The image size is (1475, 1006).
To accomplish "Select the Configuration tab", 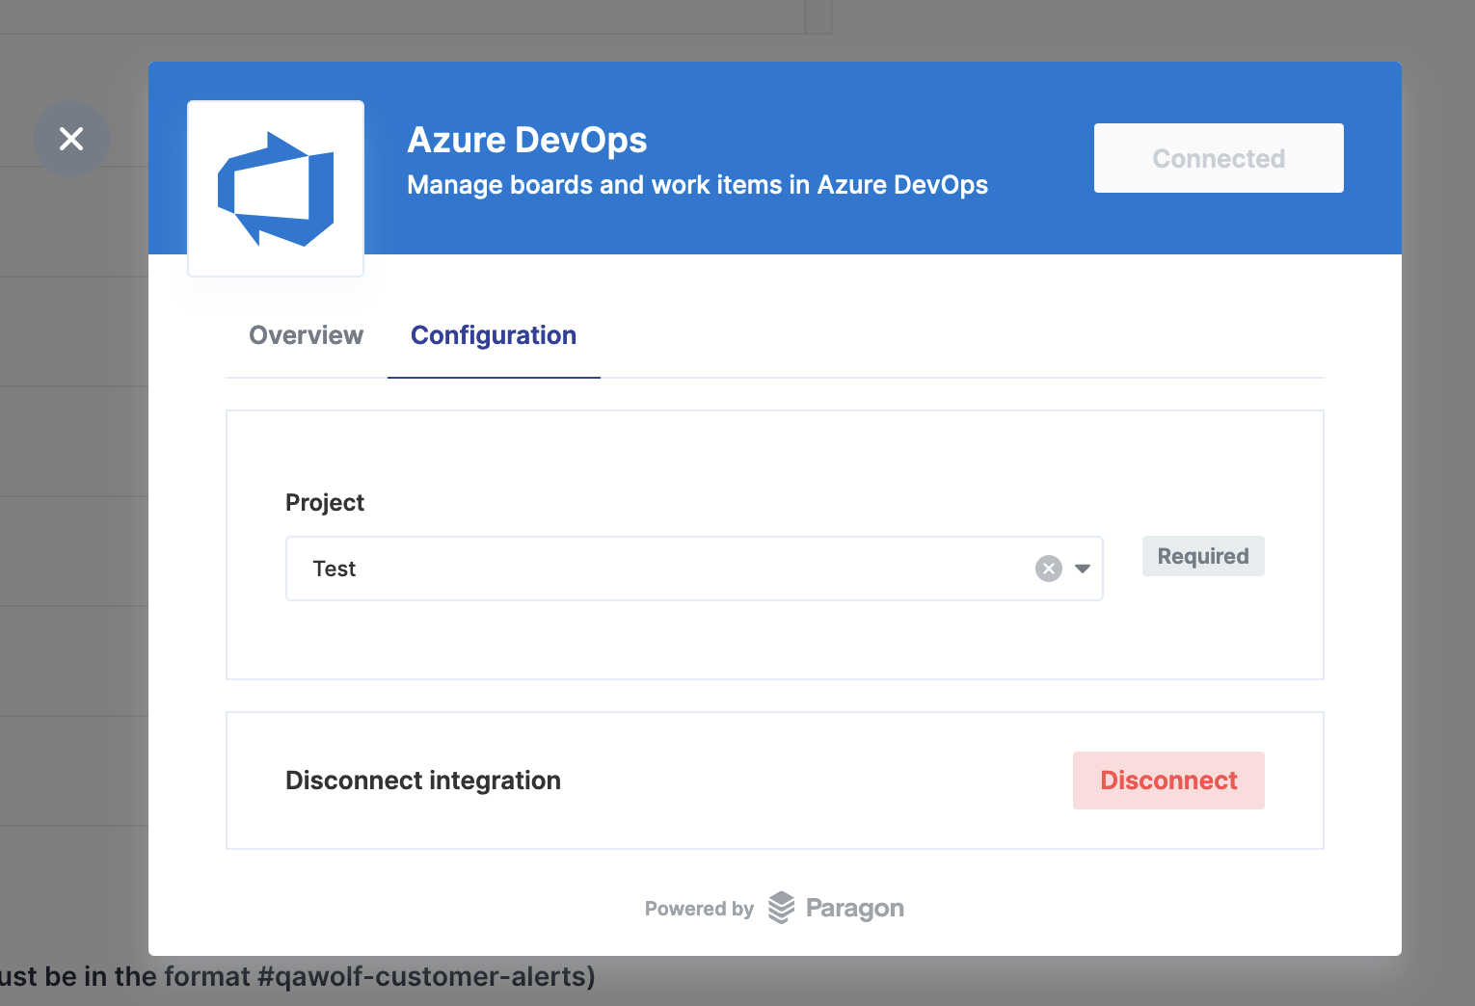I will tap(494, 335).
